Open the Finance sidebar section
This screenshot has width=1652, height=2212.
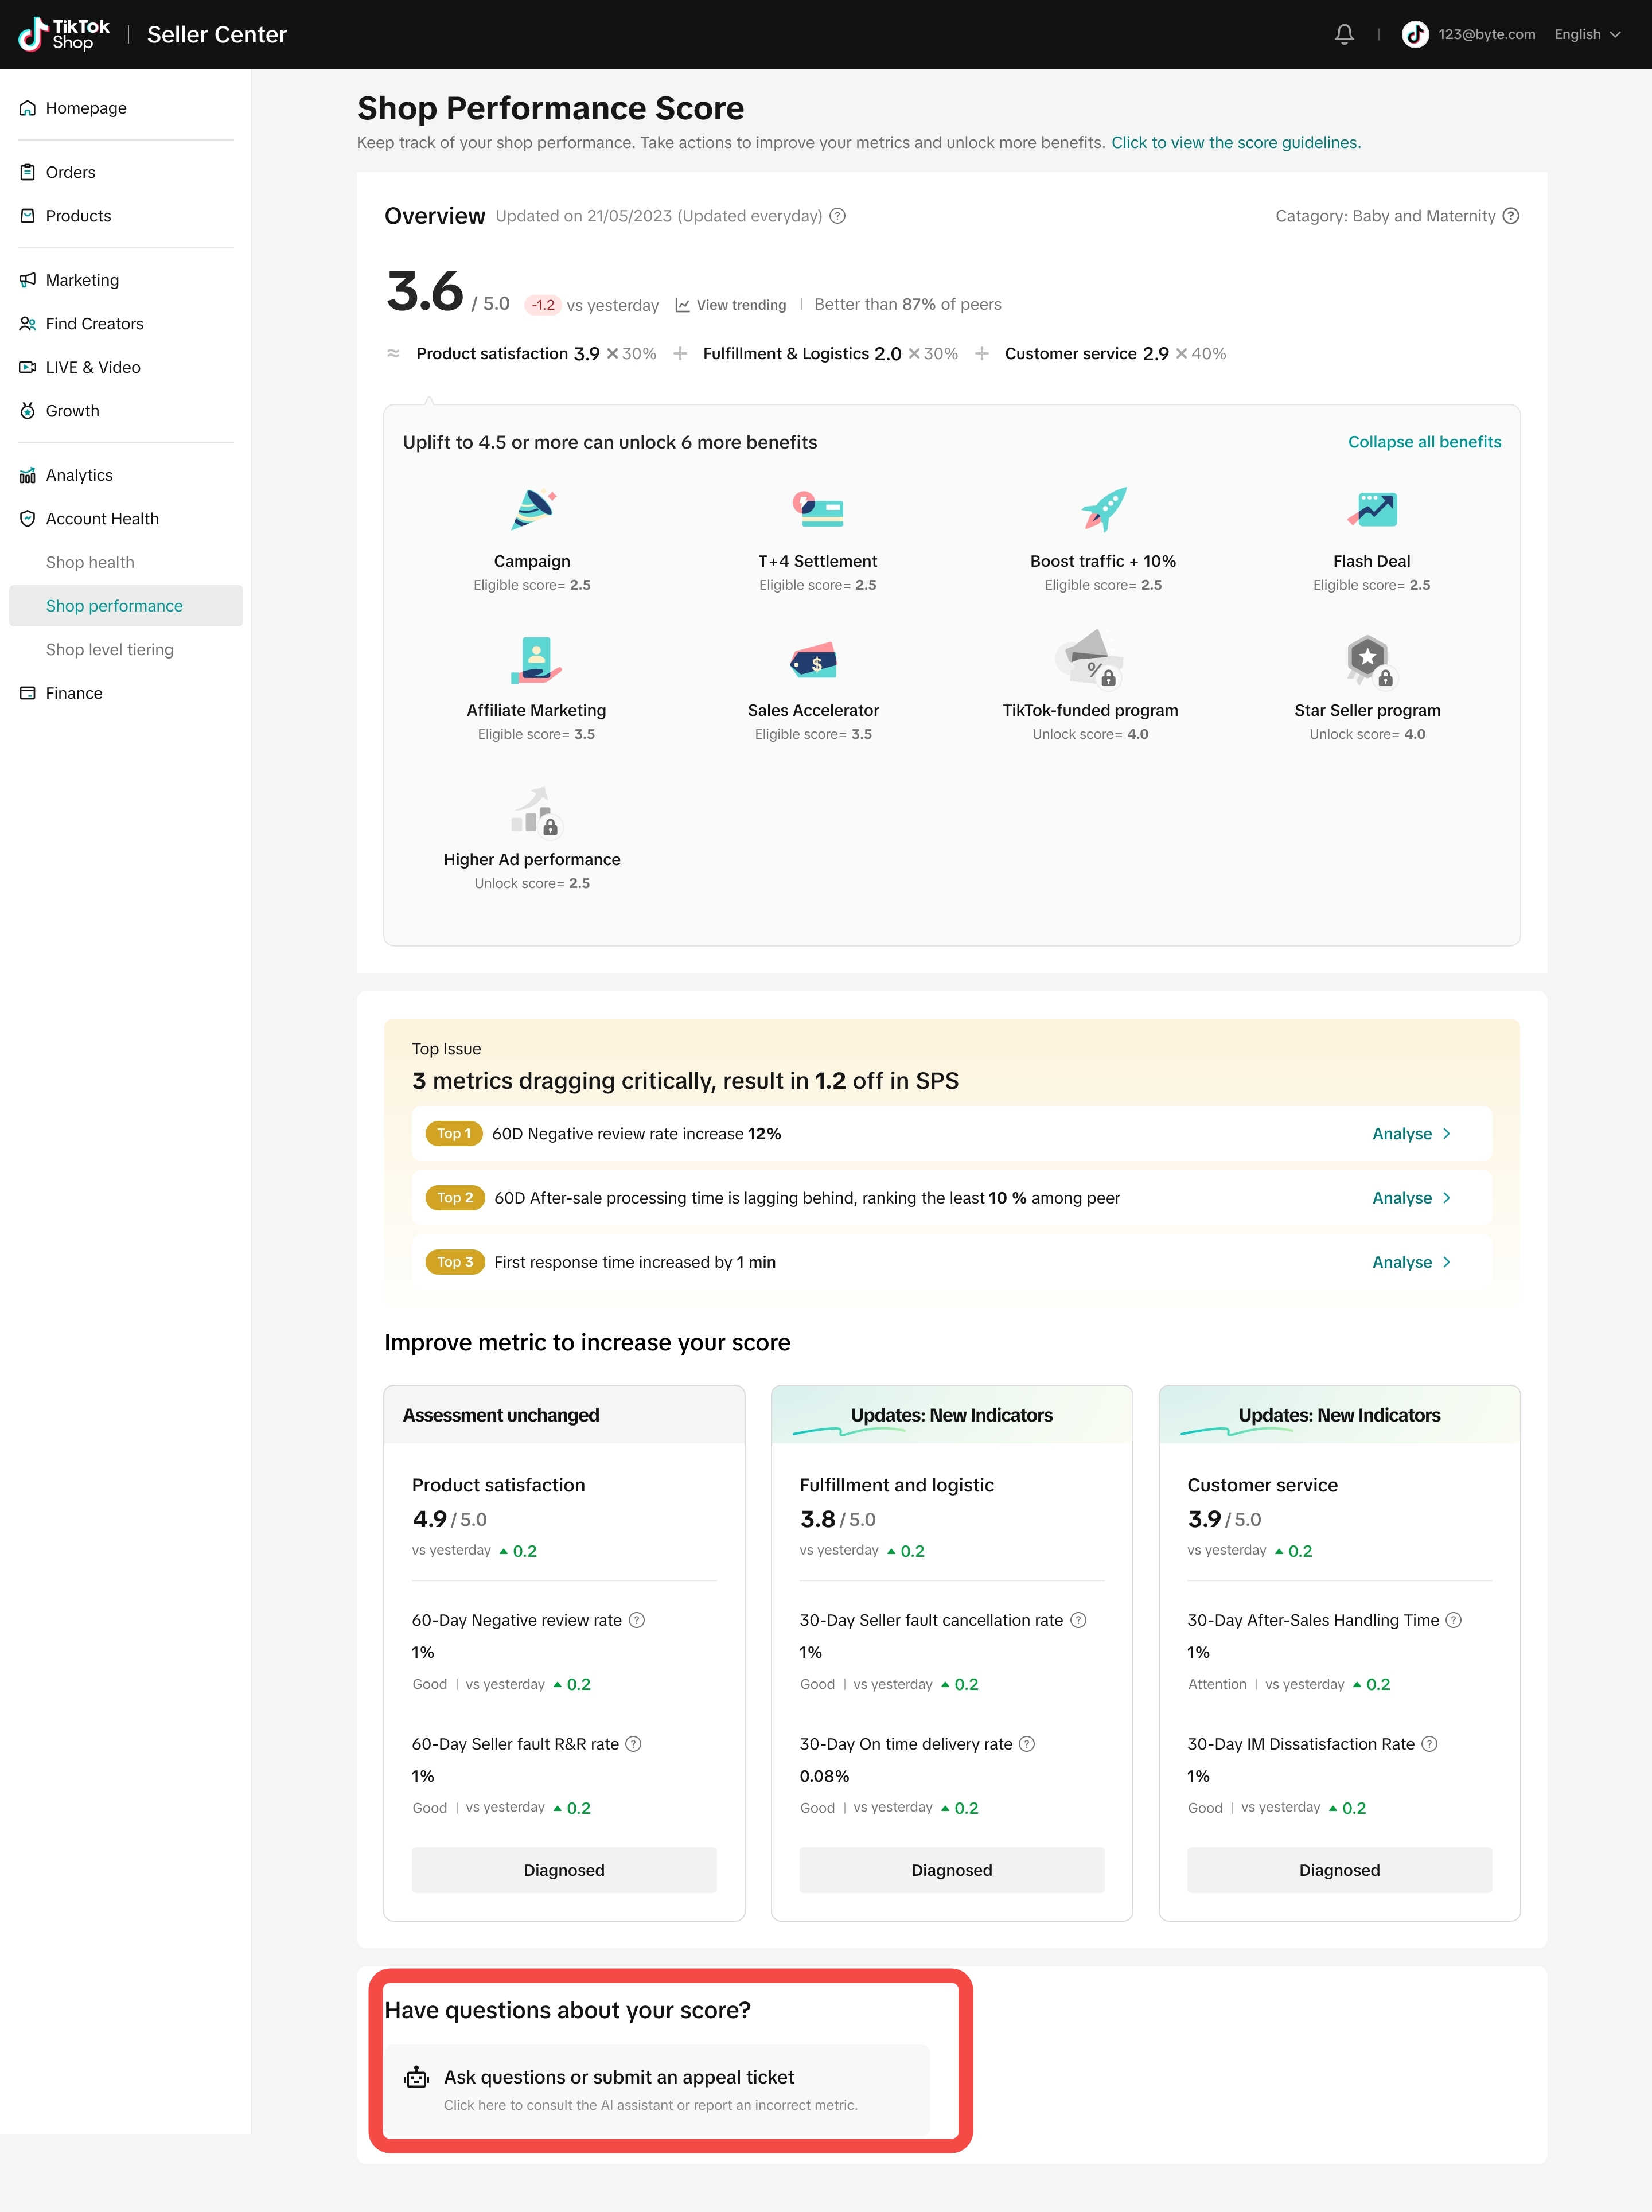[x=74, y=693]
